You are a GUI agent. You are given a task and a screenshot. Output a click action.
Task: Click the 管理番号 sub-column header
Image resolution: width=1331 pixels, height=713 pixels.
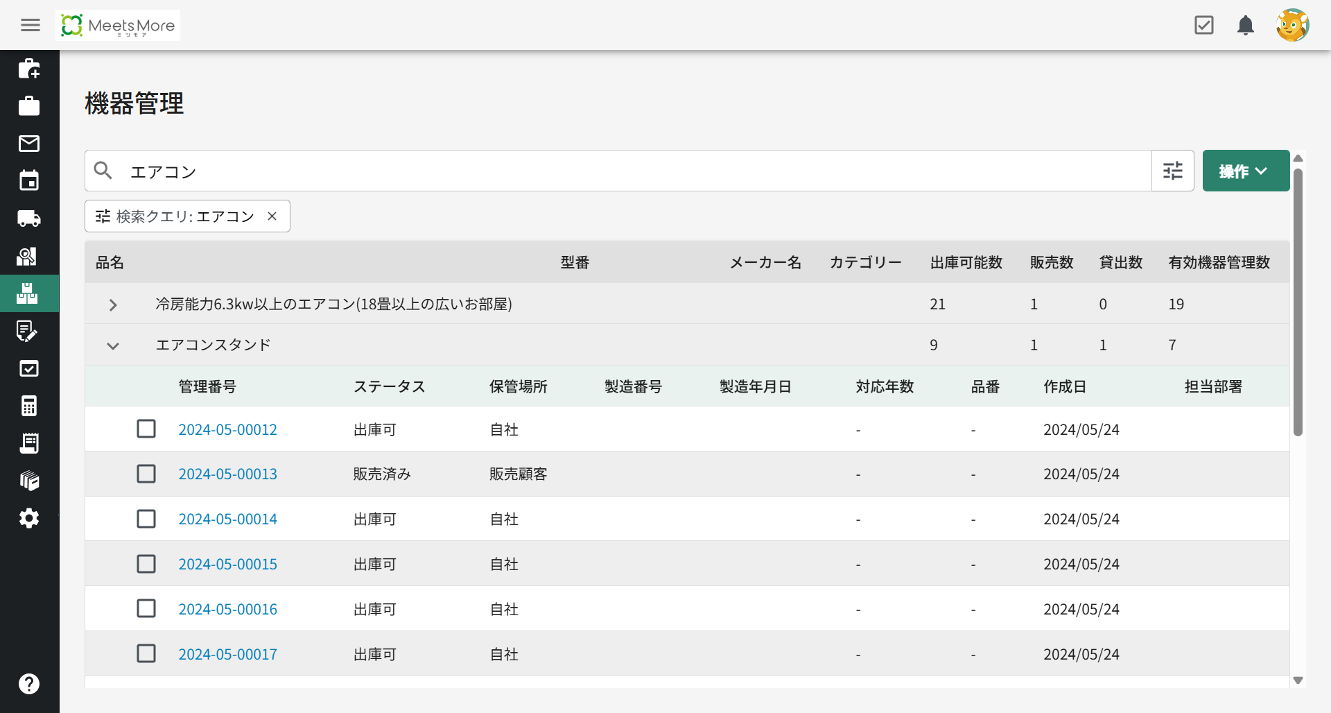click(207, 386)
